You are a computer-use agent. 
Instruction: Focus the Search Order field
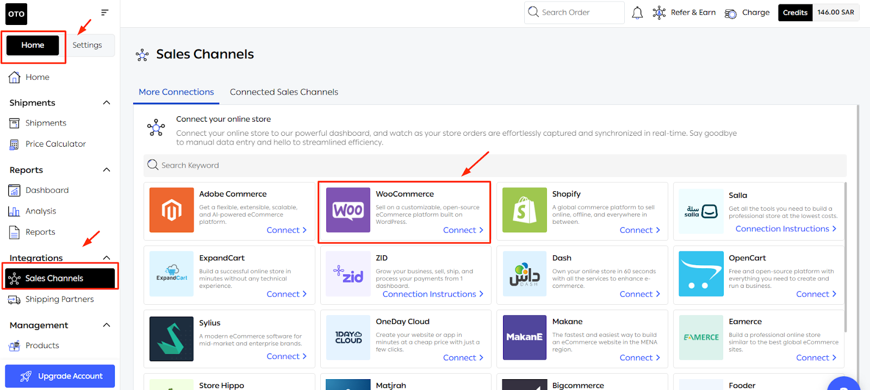(574, 12)
